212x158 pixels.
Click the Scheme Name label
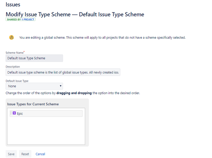(15, 53)
